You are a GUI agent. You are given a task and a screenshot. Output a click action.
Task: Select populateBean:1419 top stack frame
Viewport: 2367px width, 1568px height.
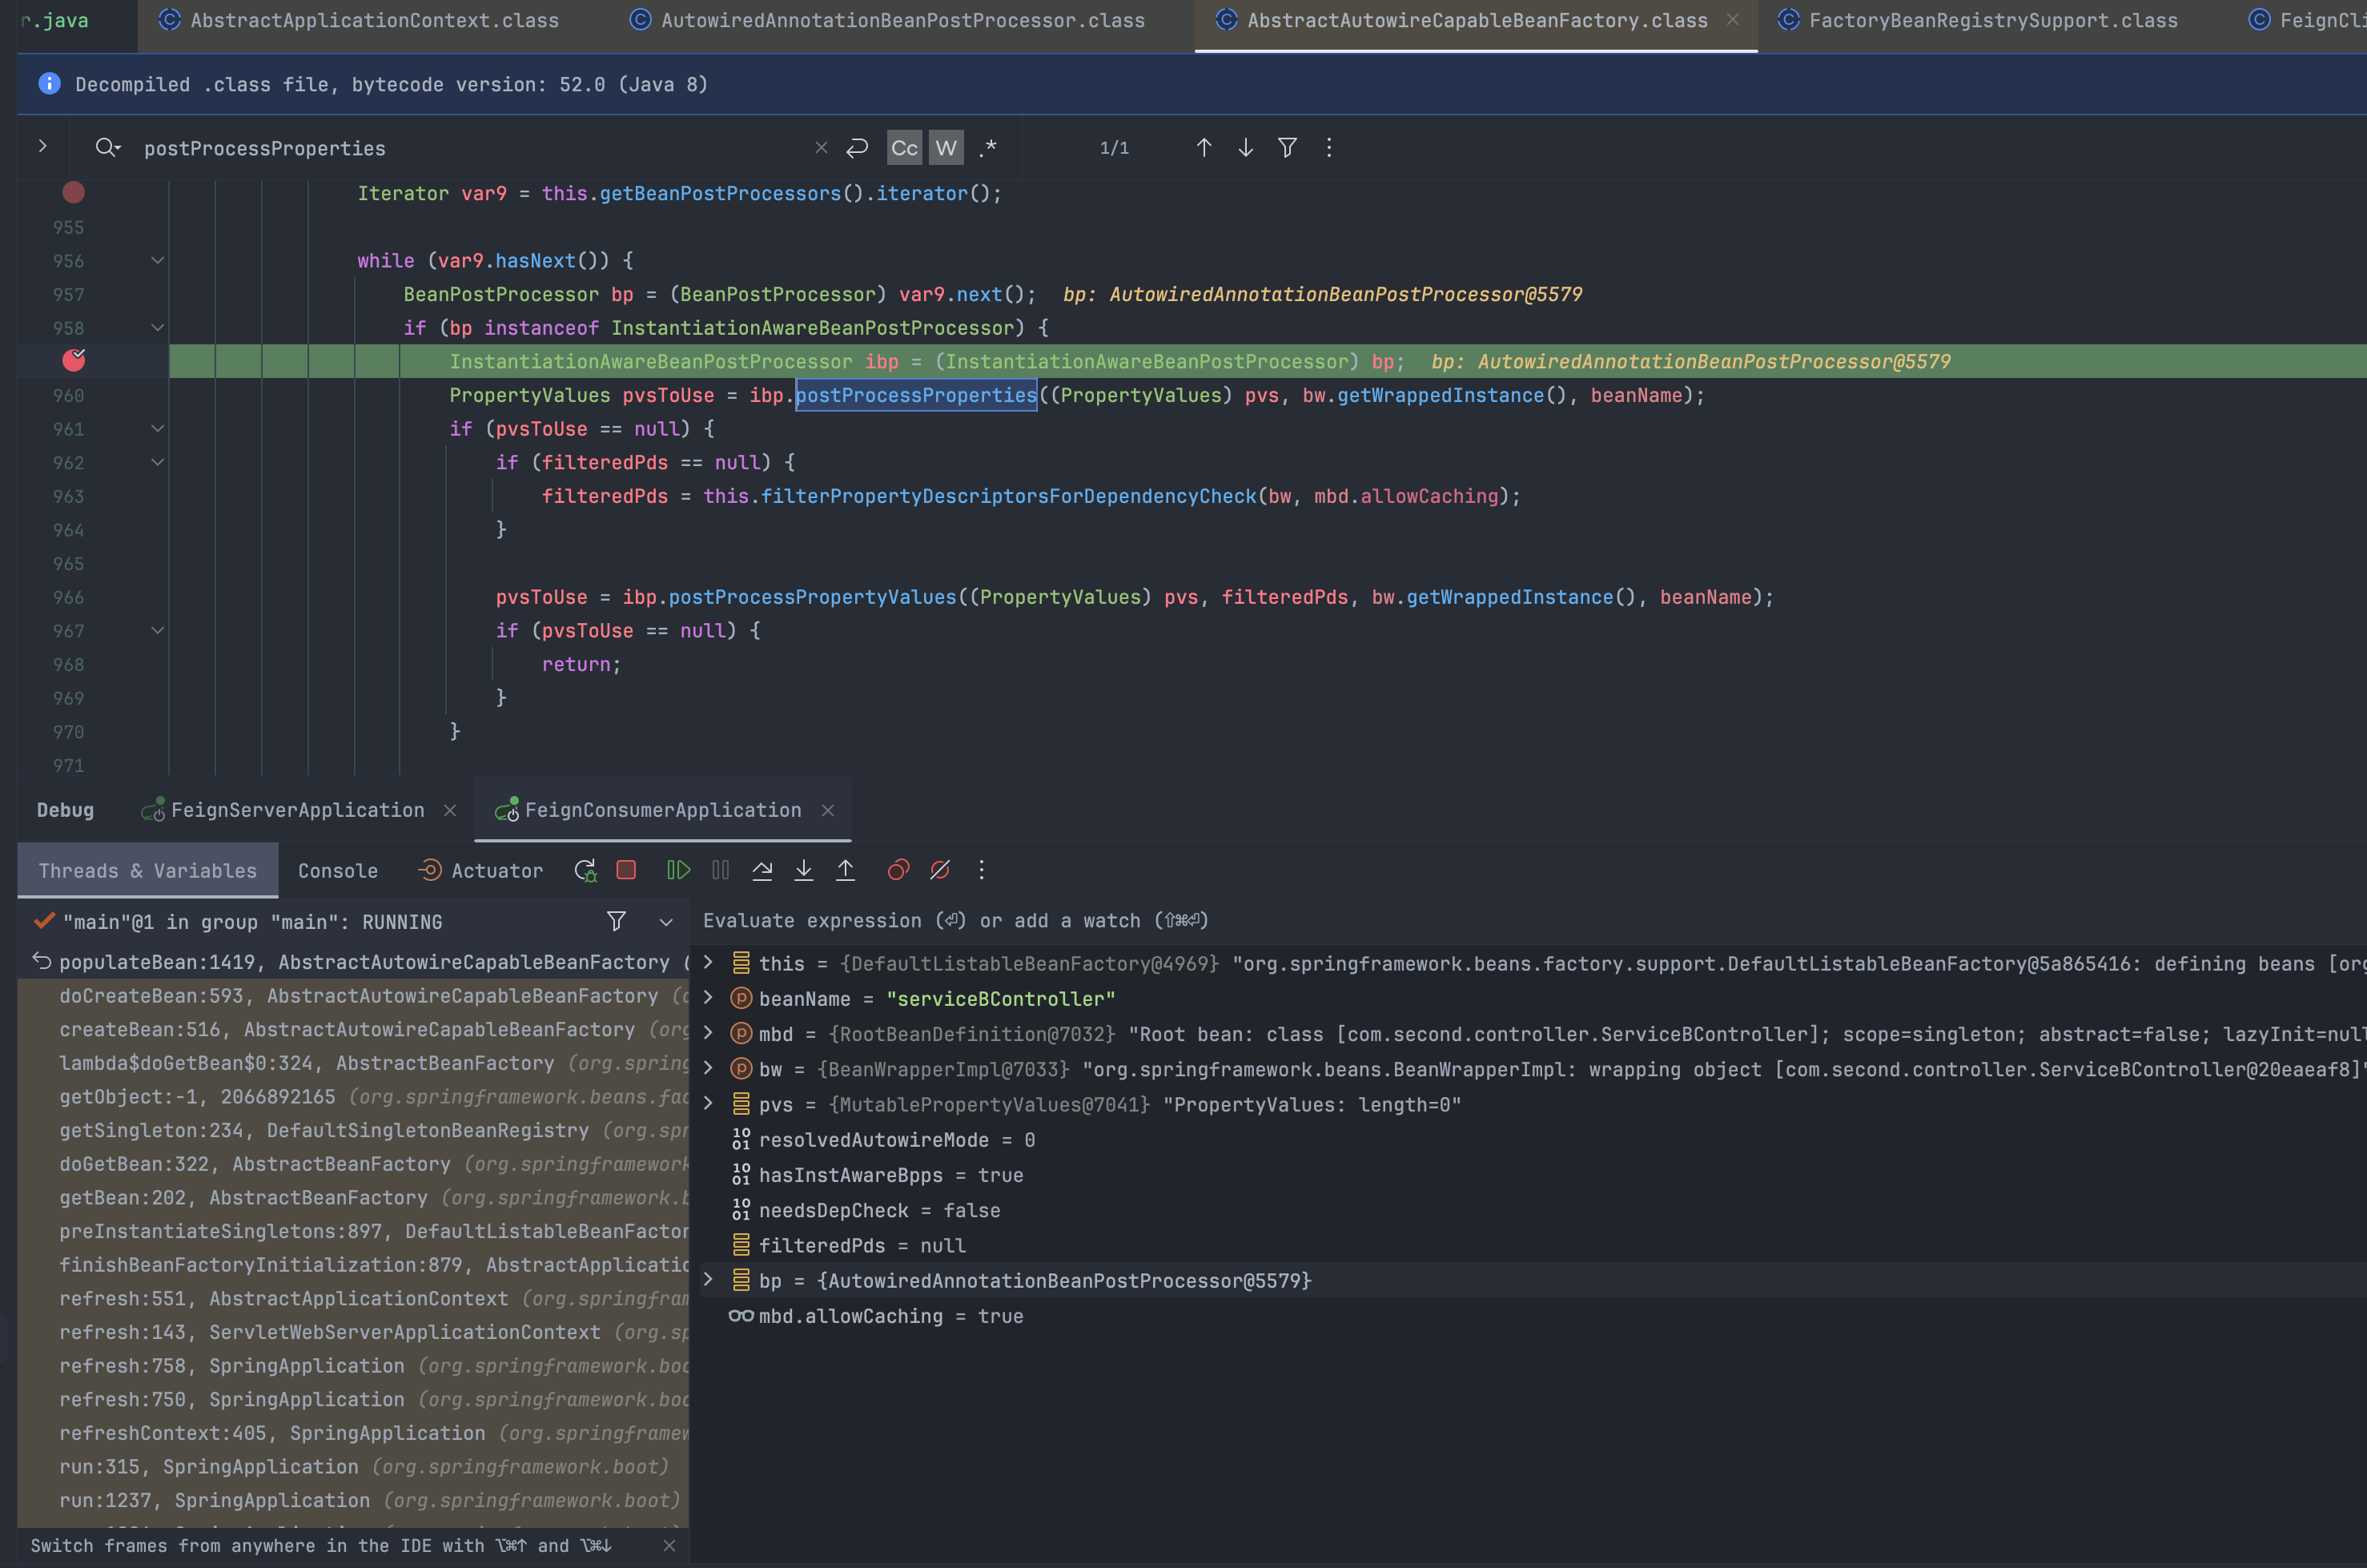pos(354,962)
